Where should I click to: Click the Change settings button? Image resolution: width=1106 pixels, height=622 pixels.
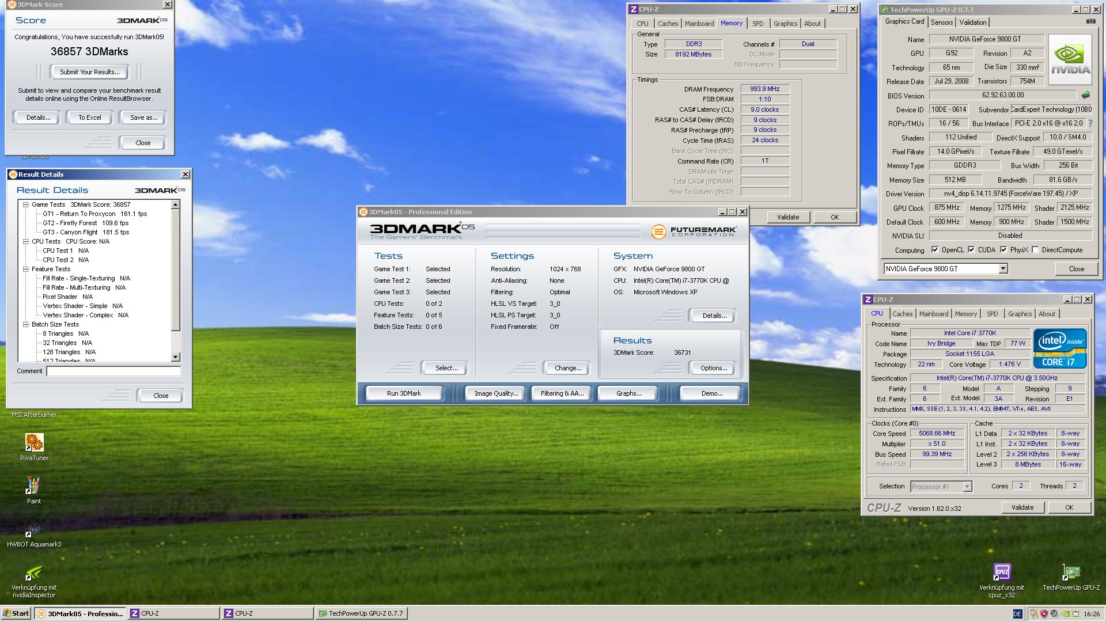coord(567,368)
